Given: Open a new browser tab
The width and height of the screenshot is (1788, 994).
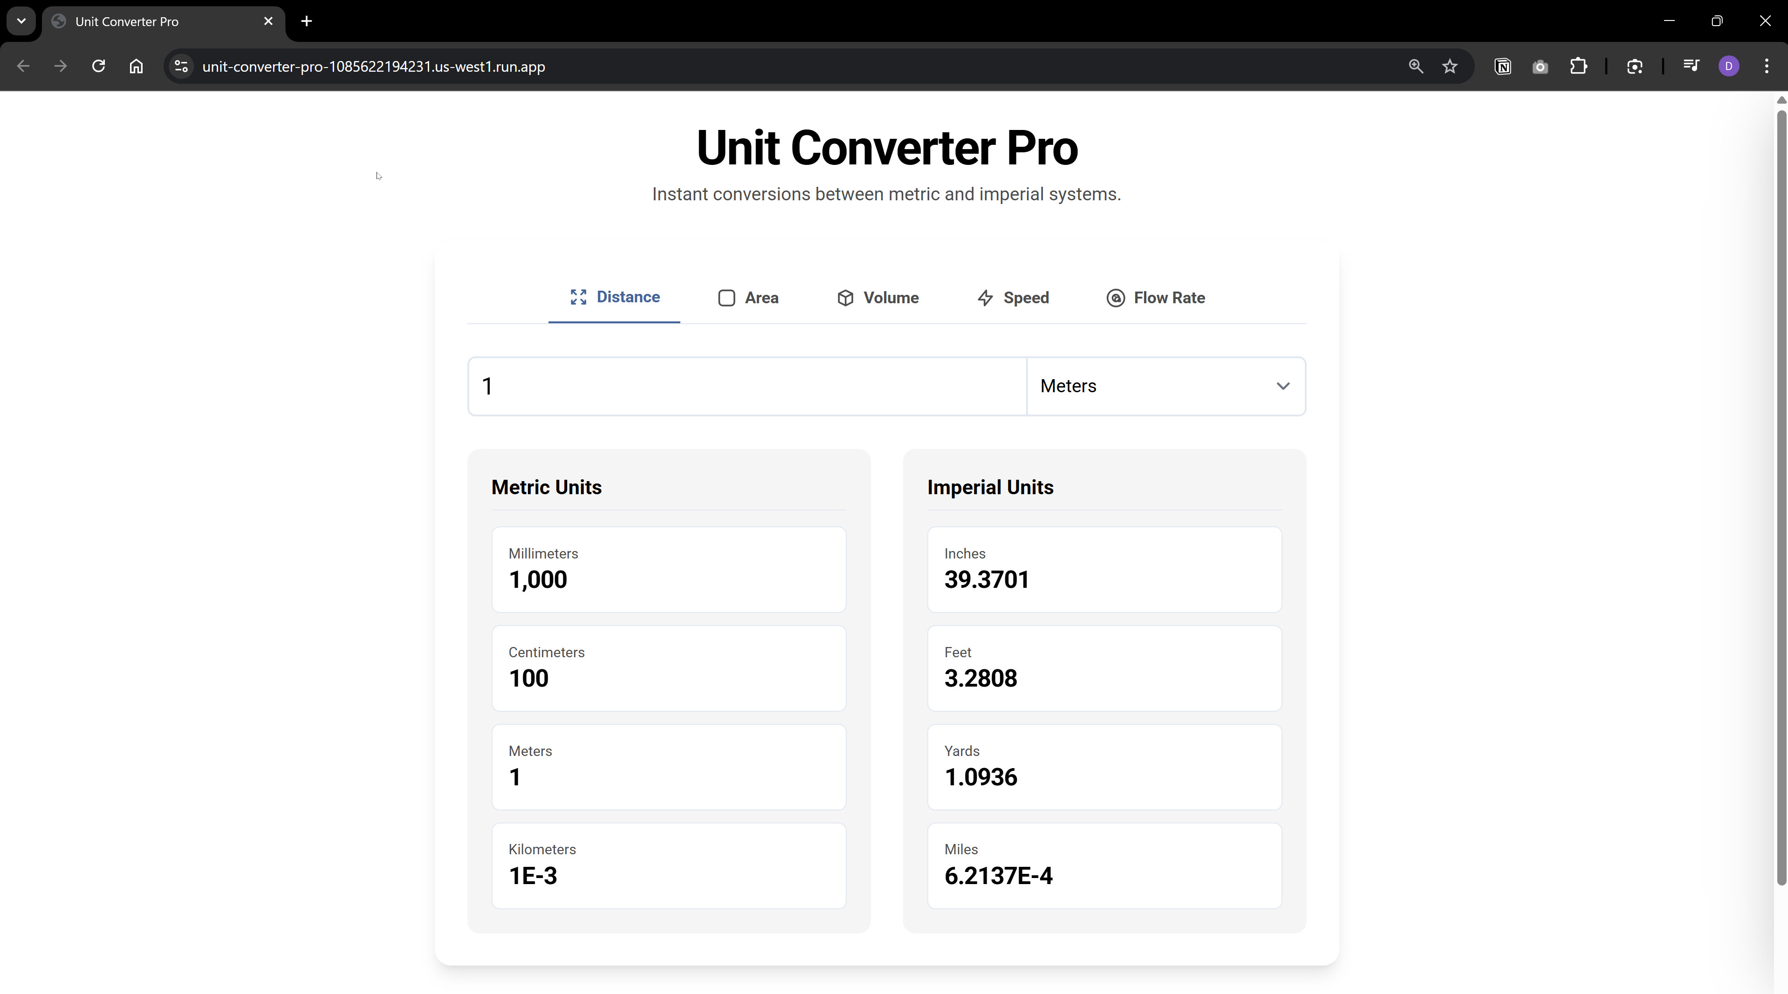Looking at the screenshot, I should (307, 21).
